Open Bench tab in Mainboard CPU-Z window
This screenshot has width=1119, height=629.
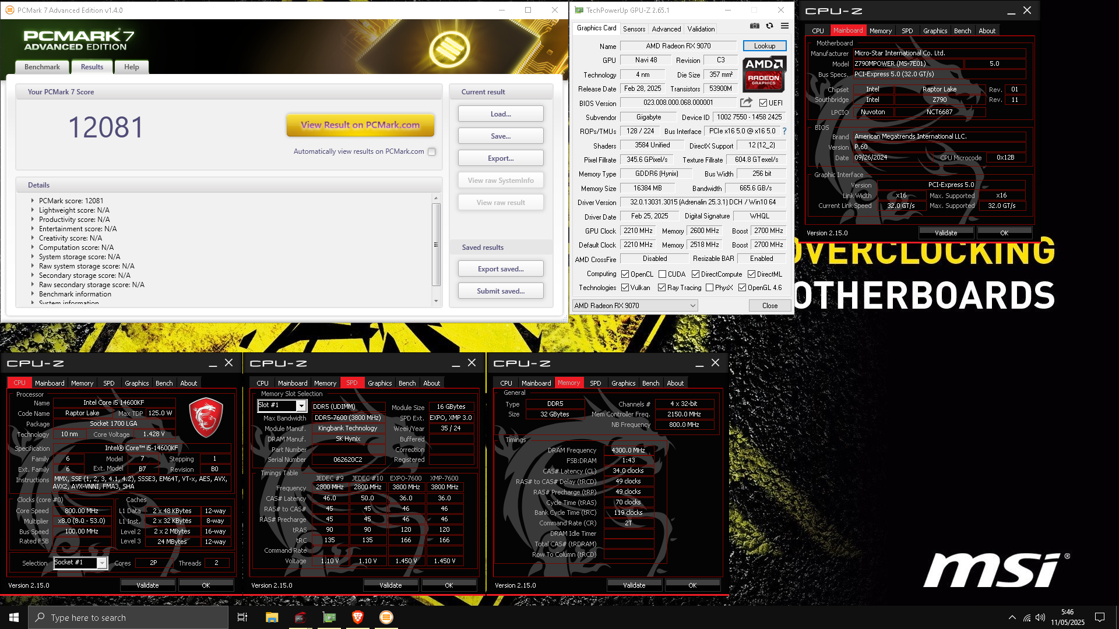pos(962,31)
